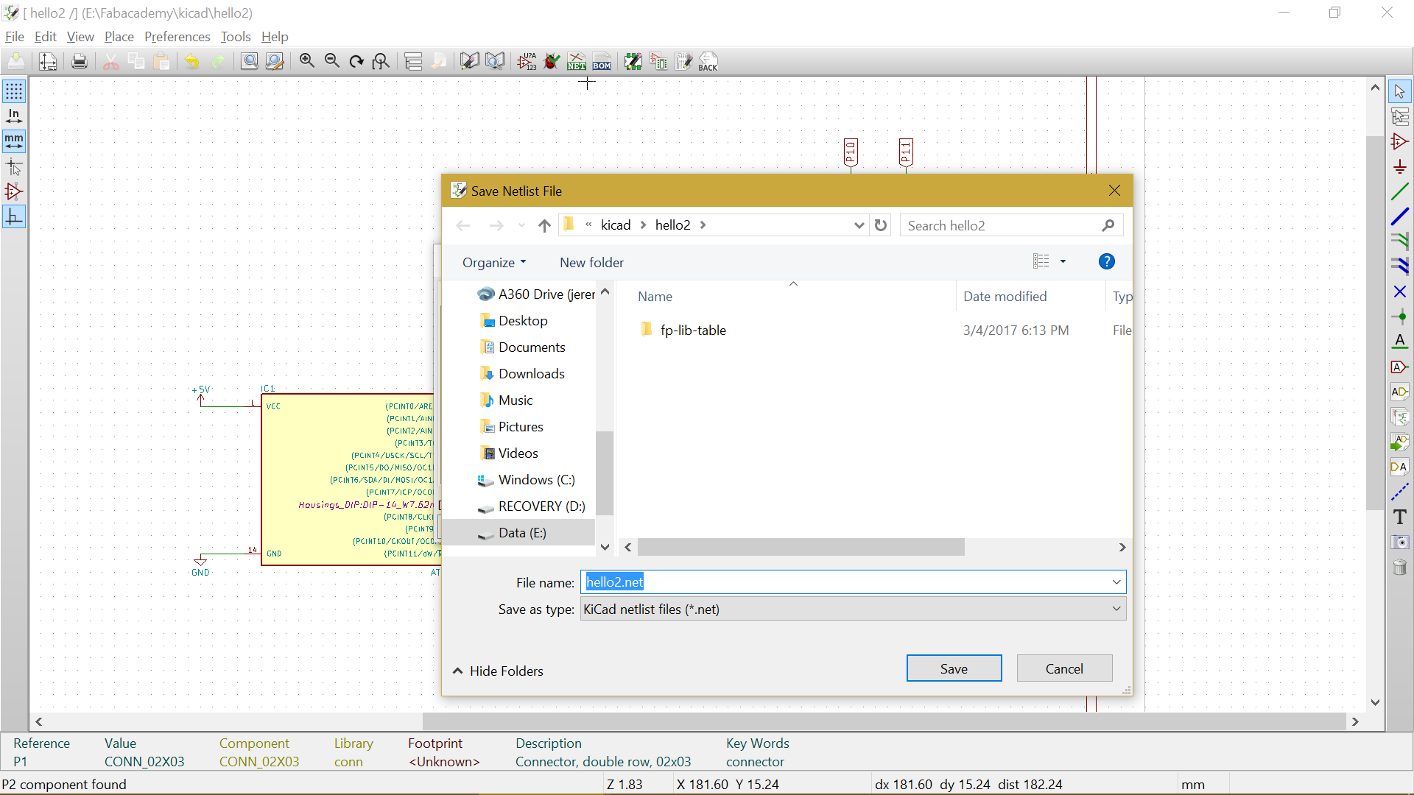Open the Preferences menu

[177, 37]
